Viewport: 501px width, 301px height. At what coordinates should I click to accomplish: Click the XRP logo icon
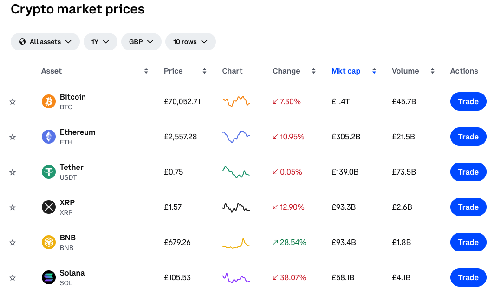click(x=48, y=207)
